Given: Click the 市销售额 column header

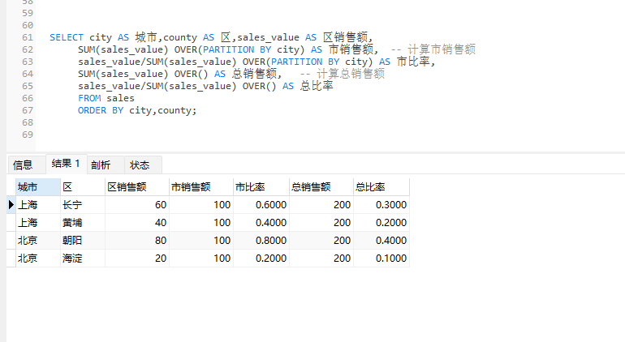Looking at the screenshot, I should [201, 187].
